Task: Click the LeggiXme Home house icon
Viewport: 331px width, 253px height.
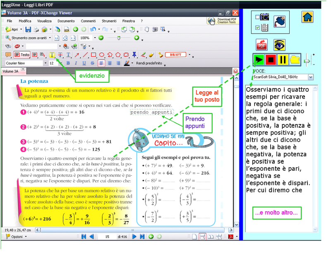Action: point(307,17)
